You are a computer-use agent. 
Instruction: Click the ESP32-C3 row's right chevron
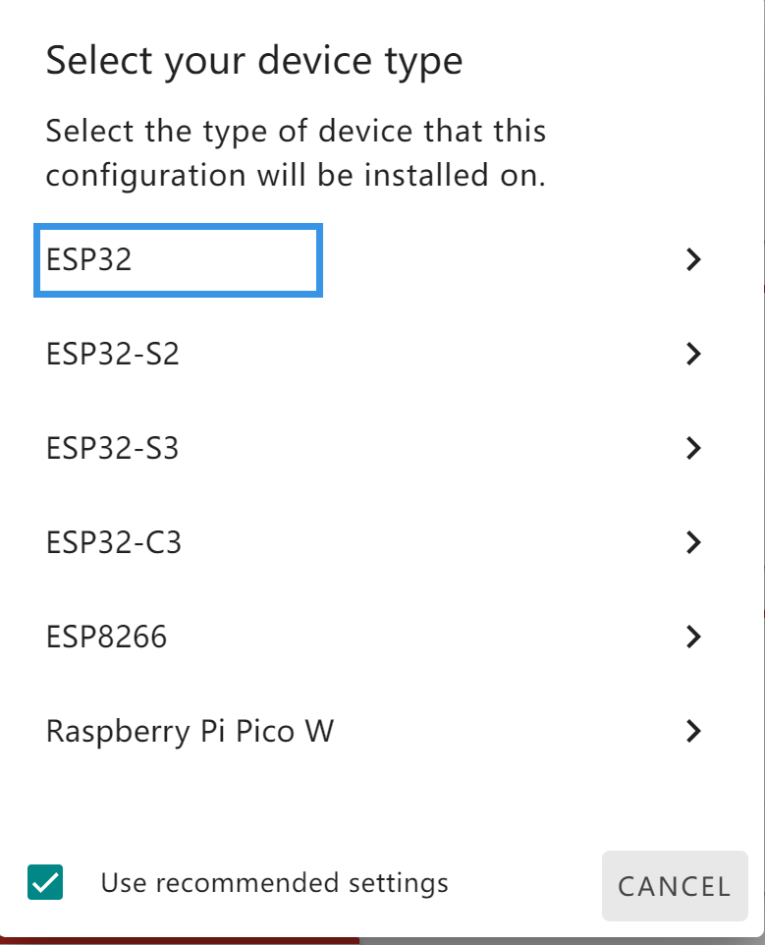tap(694, 542)
